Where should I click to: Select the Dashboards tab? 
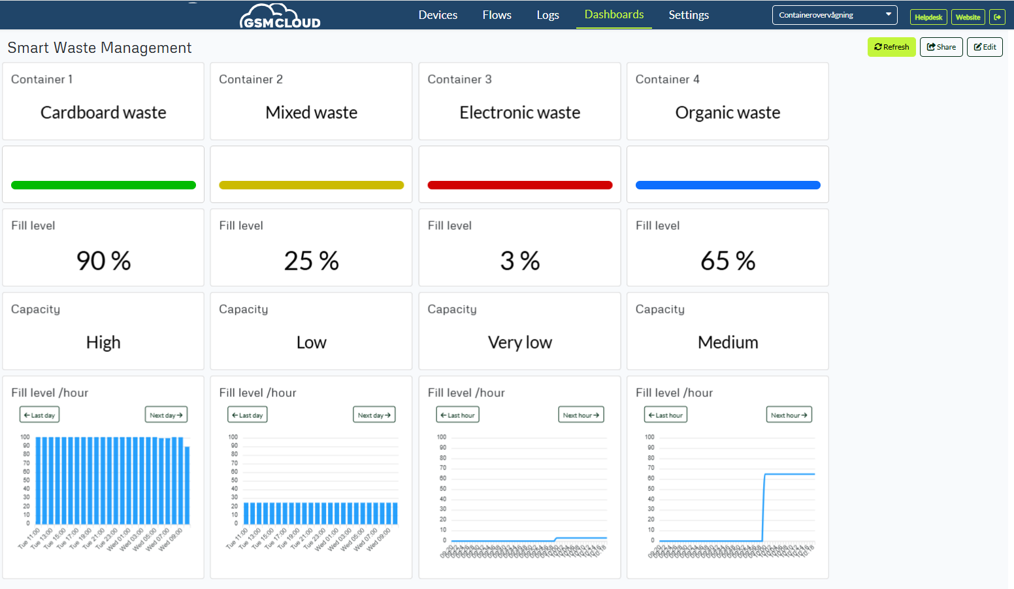(x=613, y=15)
